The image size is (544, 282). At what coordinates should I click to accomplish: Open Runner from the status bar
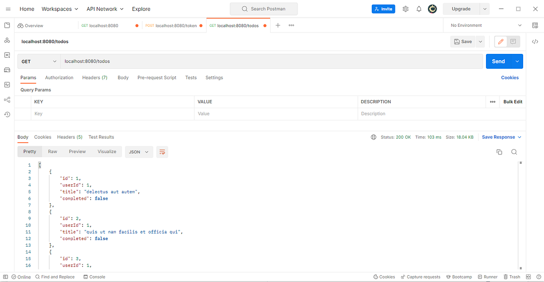(x=487, y=277)
